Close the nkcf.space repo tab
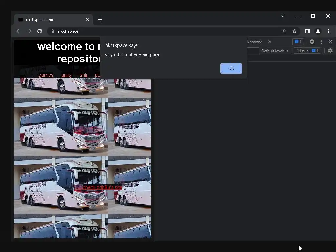The height and width of the screenshot is (252, 336). (87, 20)
